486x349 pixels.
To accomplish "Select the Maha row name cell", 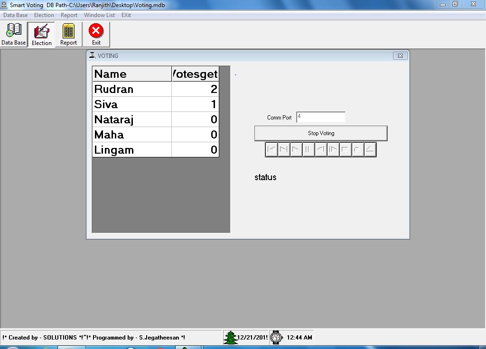I will click(132, 134).
